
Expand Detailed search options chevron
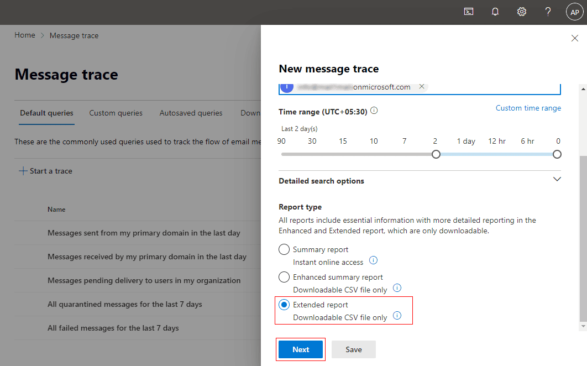pos(557,180)
